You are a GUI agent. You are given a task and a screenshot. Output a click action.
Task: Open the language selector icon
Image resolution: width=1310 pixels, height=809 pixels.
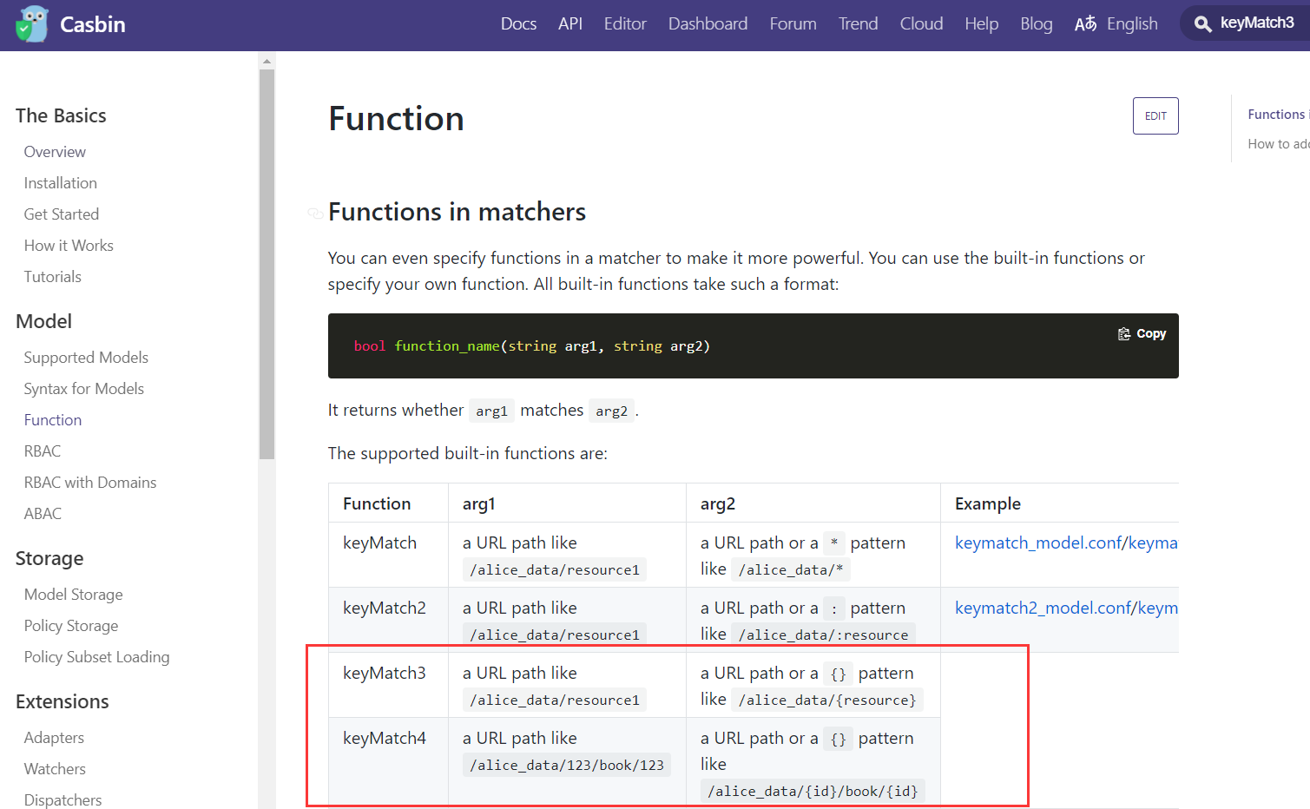tap(1085, 24)
